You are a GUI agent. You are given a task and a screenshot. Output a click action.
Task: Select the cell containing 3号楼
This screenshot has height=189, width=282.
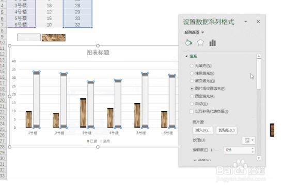click(21, 6)
